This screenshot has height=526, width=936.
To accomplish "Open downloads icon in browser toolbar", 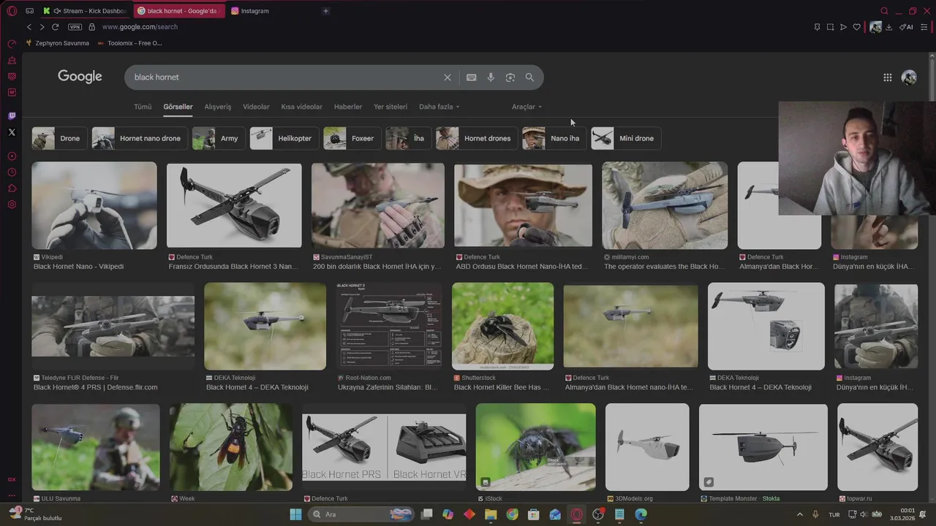I will click(888, 27).
